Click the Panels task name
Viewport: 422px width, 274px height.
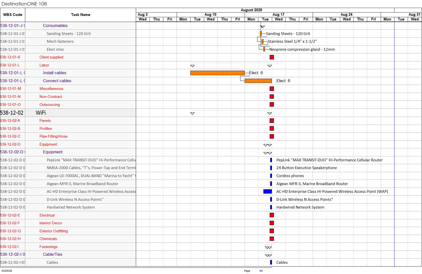pos(45,121)
